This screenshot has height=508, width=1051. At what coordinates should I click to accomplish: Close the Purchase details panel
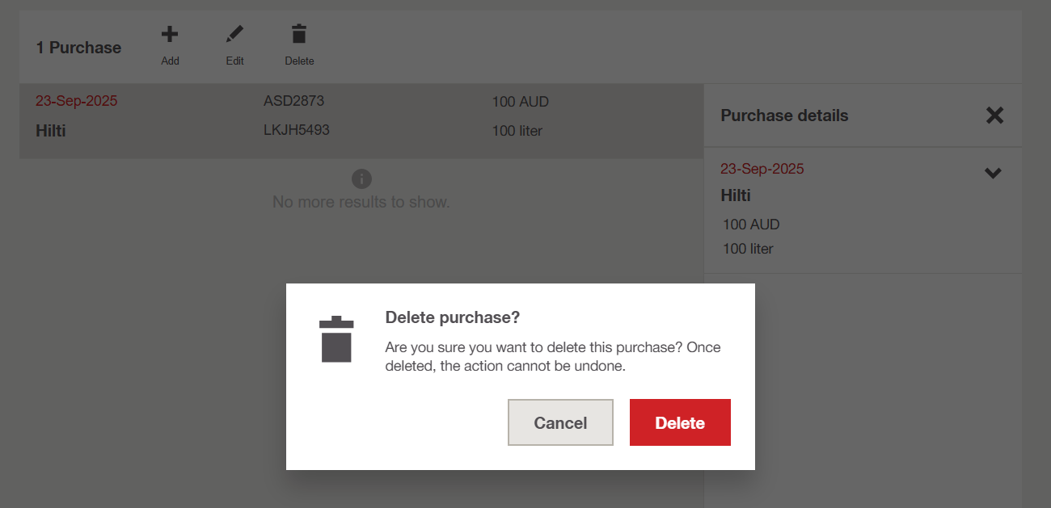point(994,115)
